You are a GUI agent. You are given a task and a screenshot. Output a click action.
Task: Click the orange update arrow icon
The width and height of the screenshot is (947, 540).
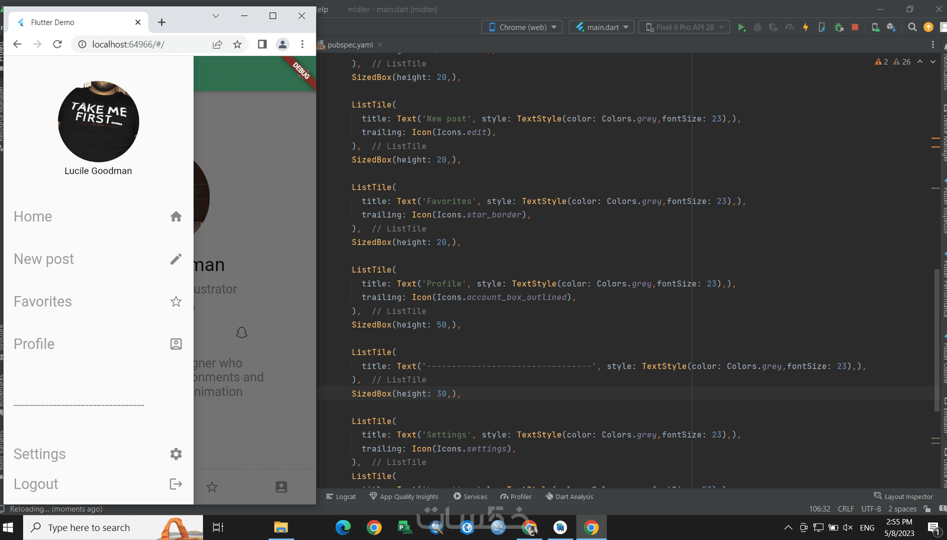pyautogui.click(x=929, y=27)
